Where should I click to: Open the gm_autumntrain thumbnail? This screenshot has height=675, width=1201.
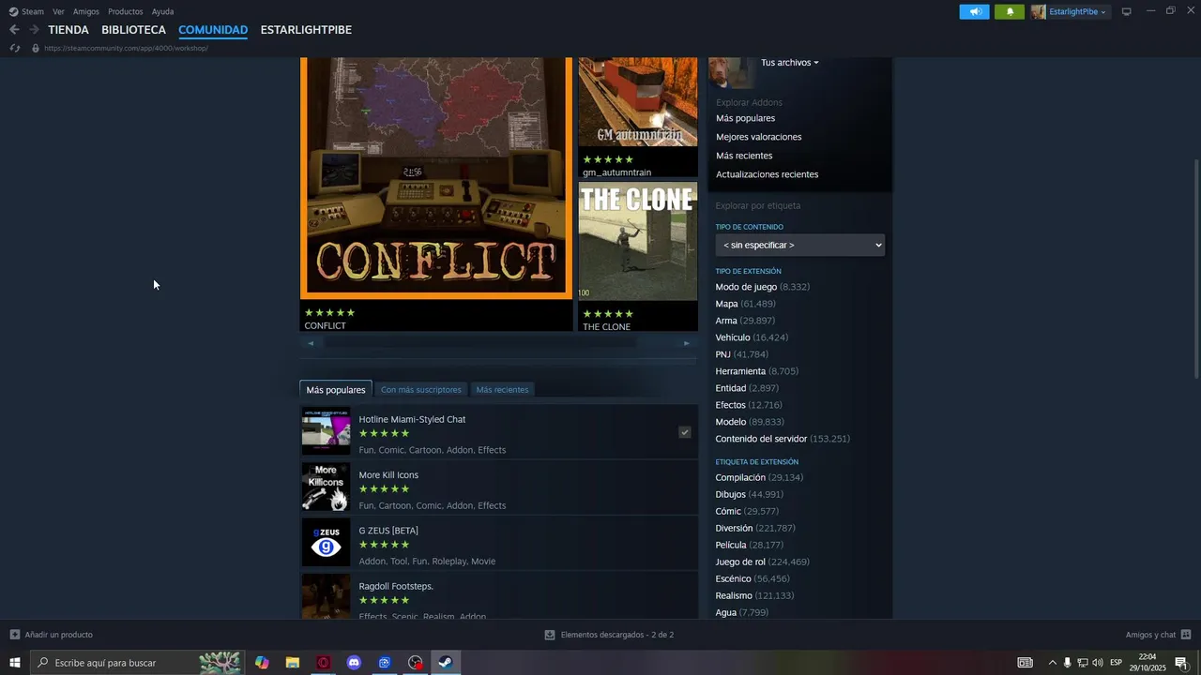(638, 101)
